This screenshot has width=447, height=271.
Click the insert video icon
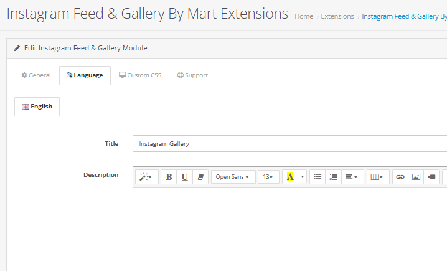431,177
